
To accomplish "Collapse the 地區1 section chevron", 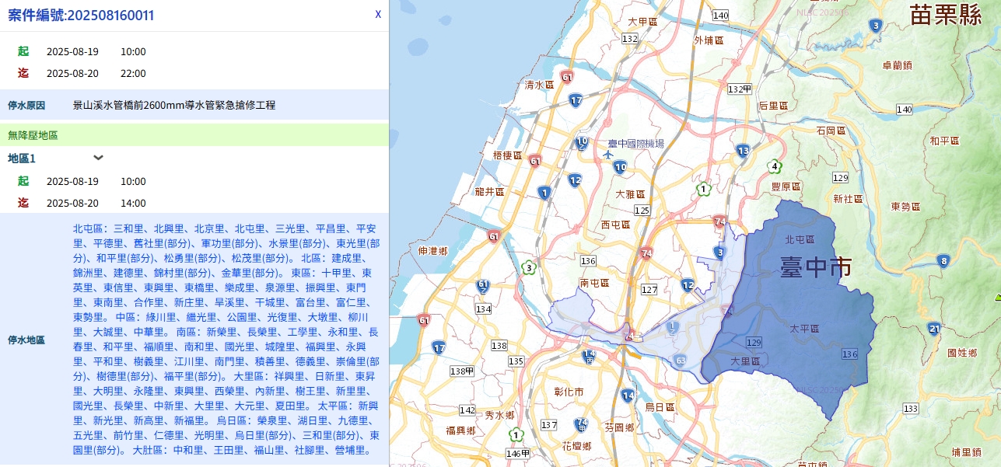I will (x=99, y=158).
